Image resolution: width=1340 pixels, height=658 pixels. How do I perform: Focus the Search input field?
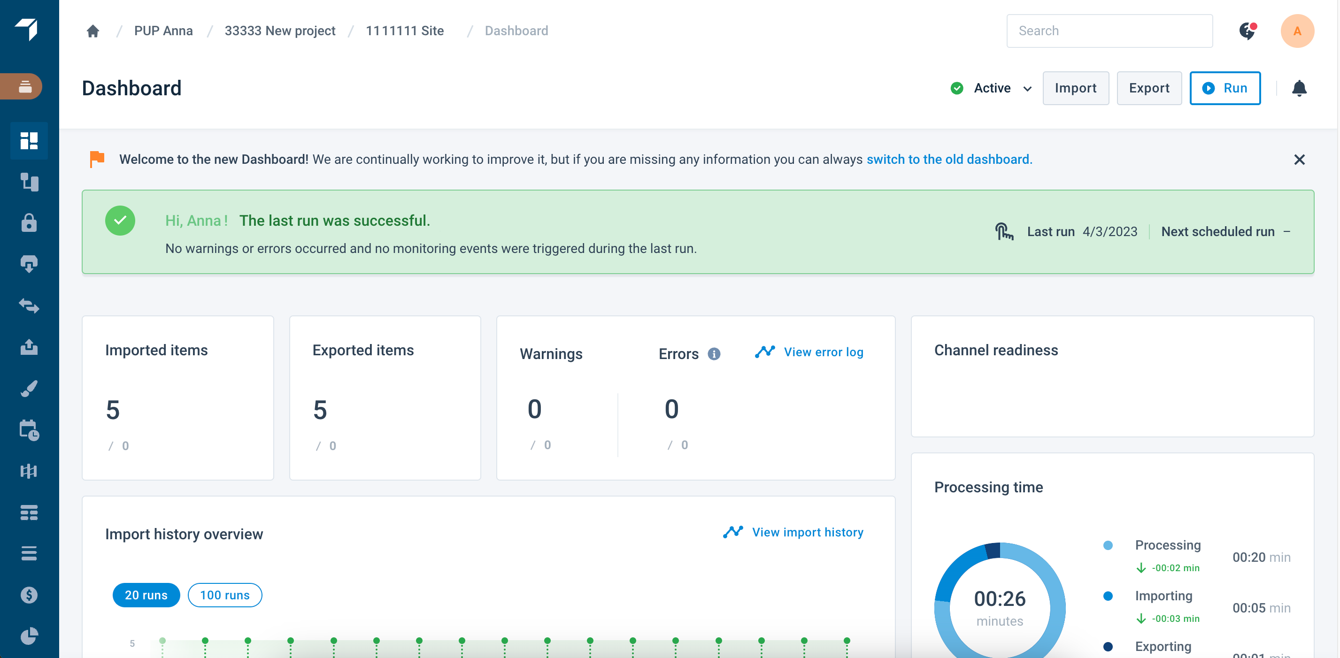coord(1109,31)
